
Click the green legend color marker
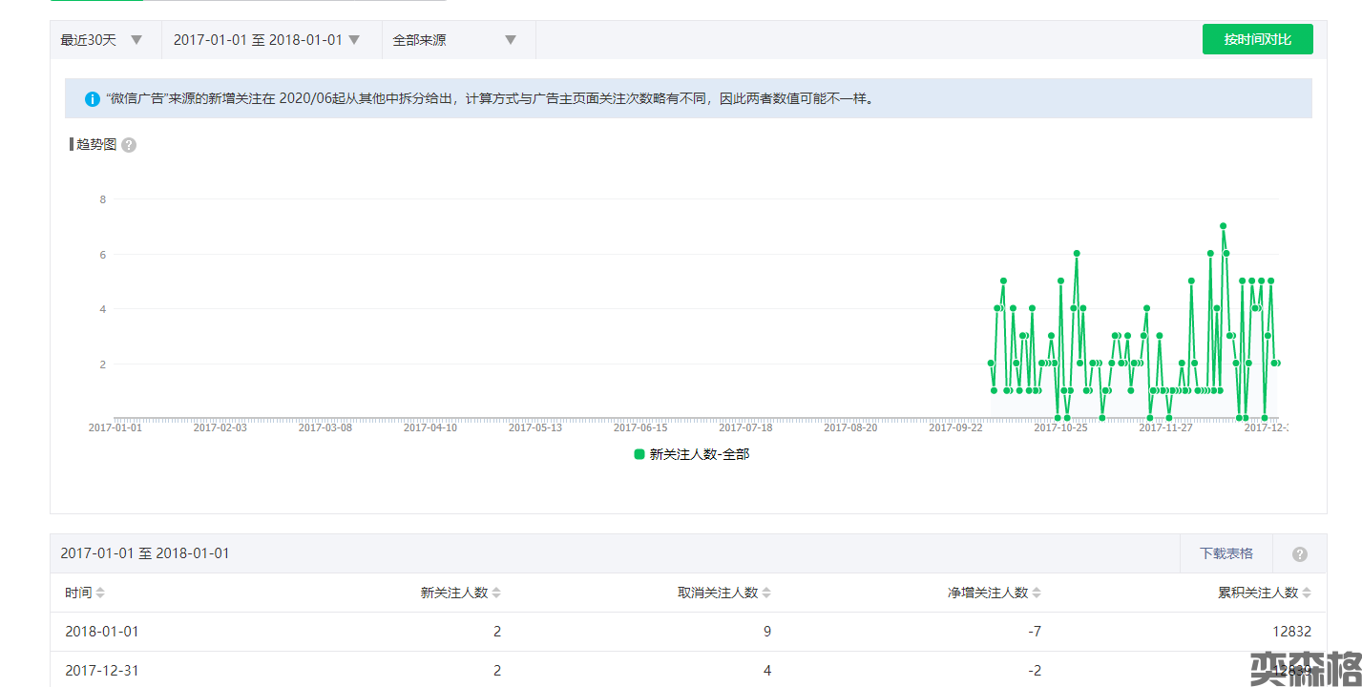639,454
